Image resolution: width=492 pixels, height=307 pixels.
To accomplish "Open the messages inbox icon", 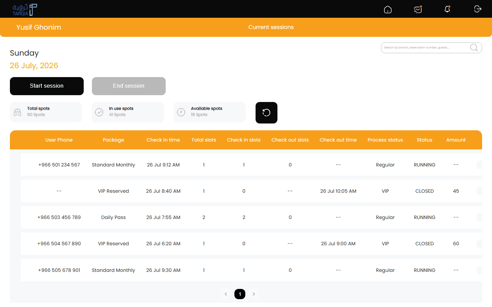I will [x=418, y=9].
